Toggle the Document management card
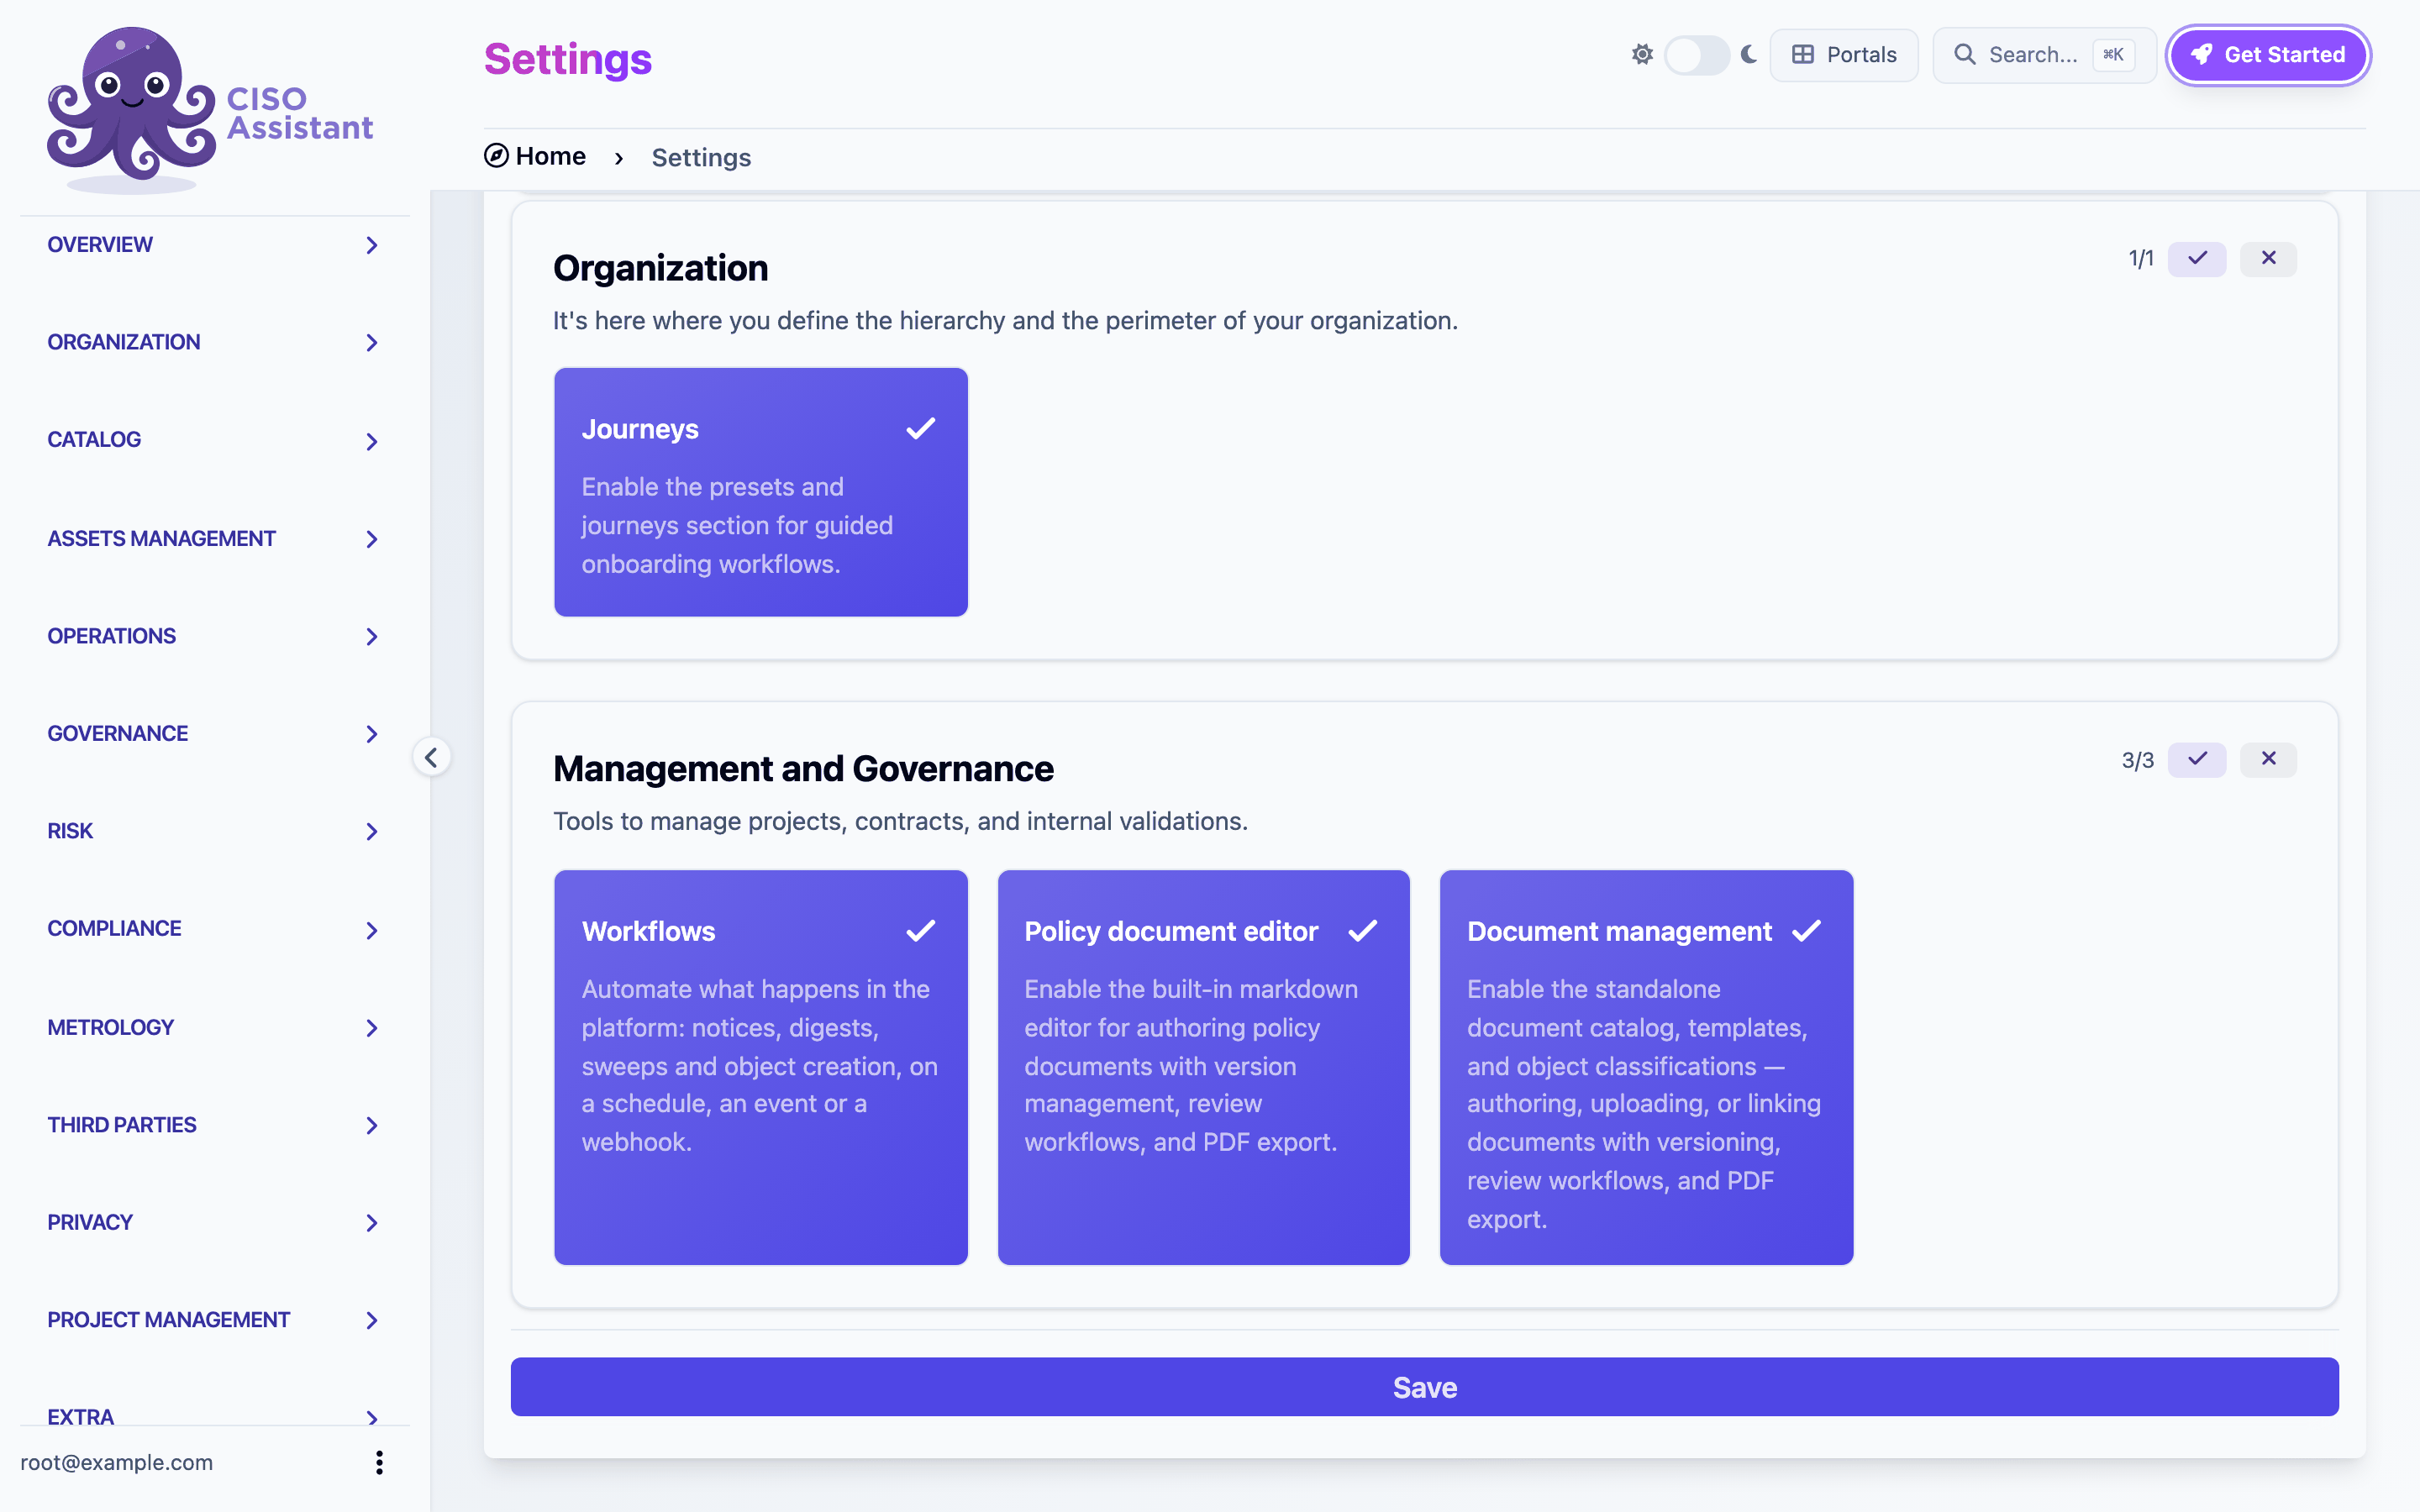The height and width of the screenshot is (1512, 2420). (x=1646, y=1067)
